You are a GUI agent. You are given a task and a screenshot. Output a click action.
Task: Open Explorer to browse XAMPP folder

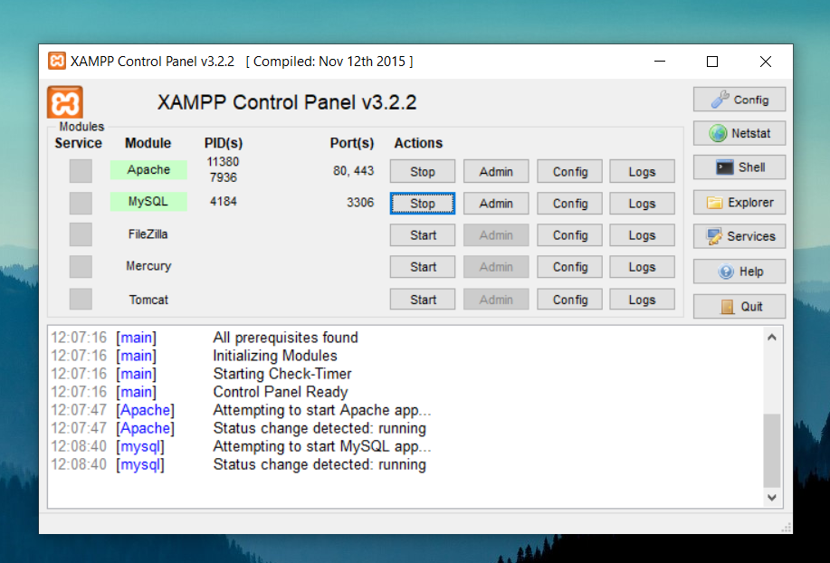click(x=739, y=202)
